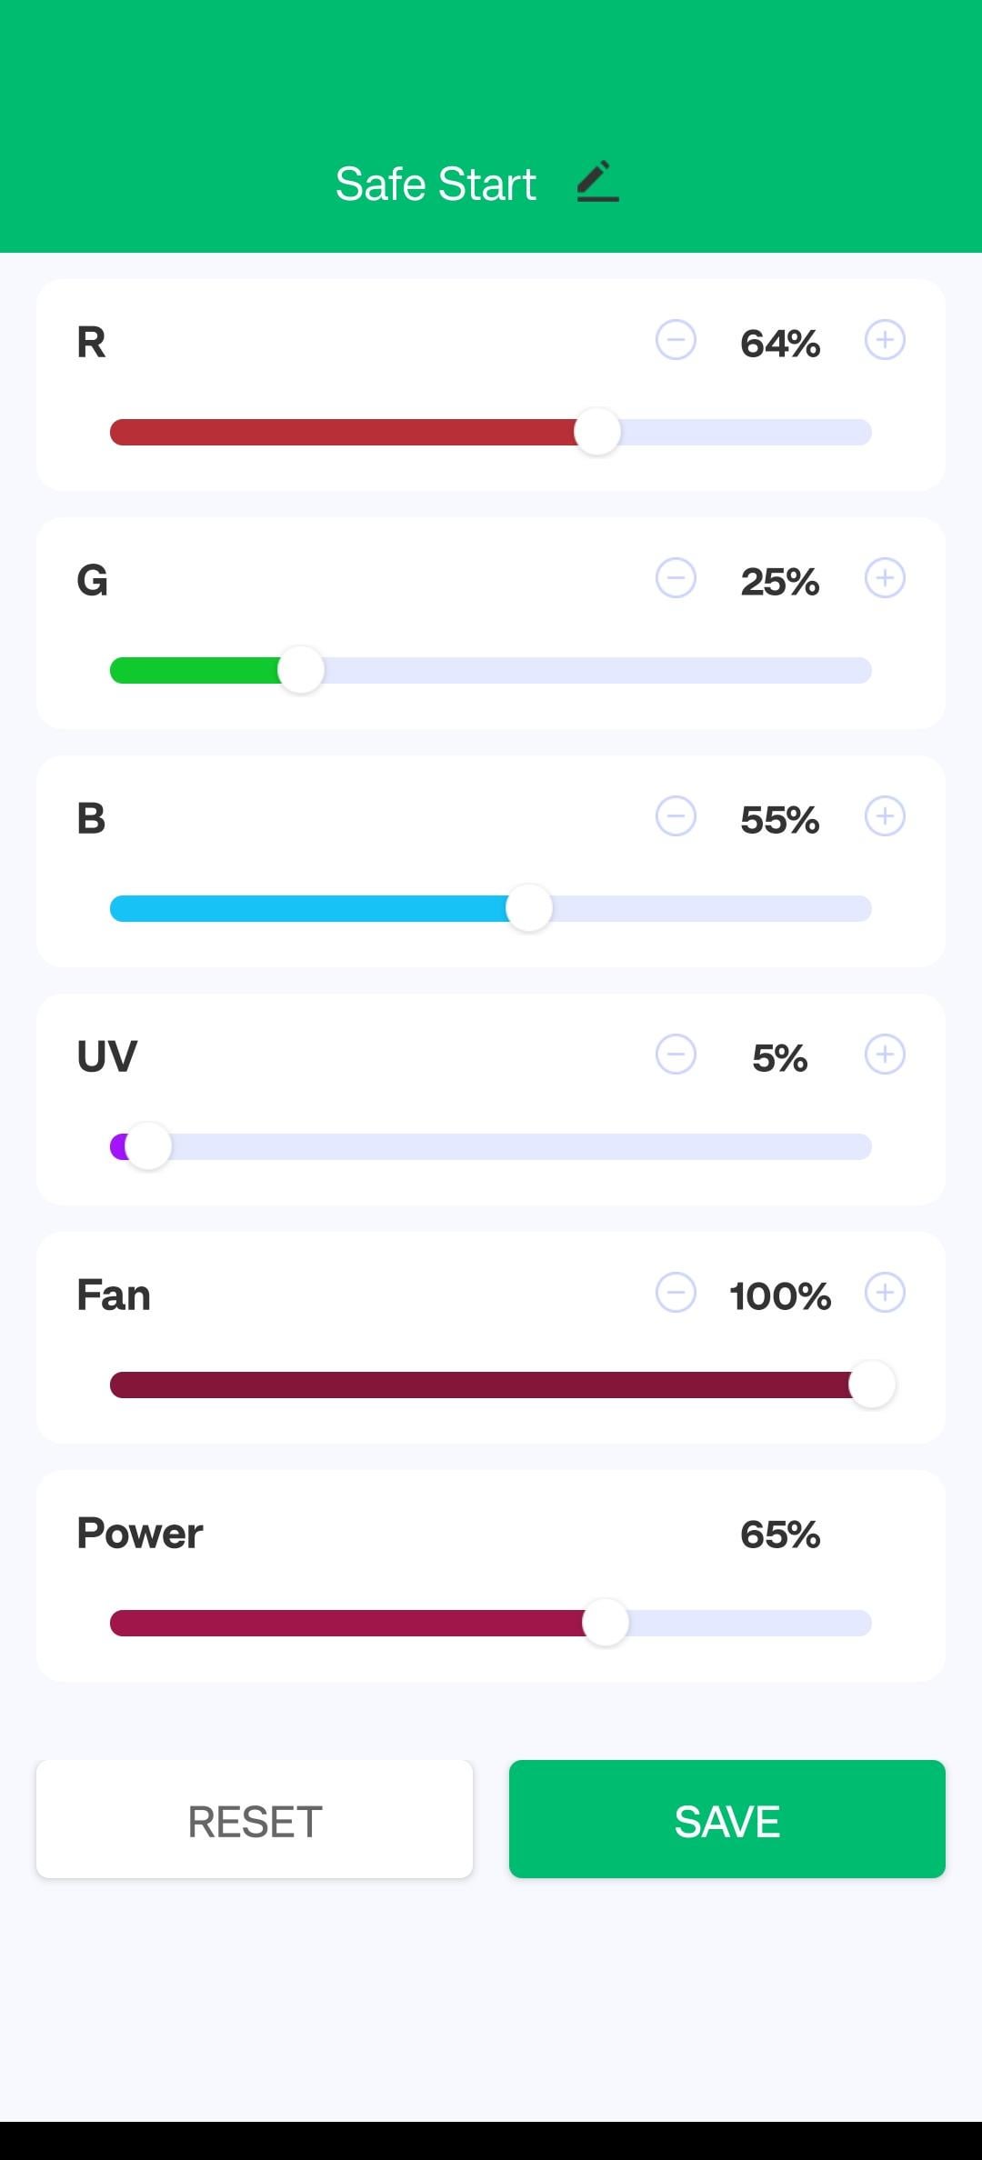
Task: Increase the R value with plus icon
Action: [885, 340]
